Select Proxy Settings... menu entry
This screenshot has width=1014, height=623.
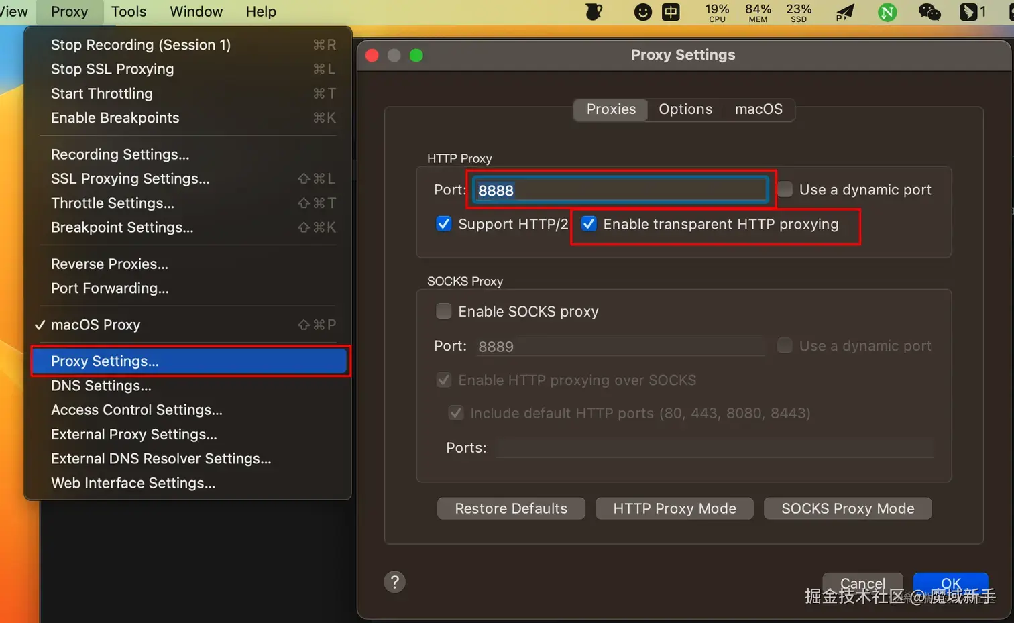pos(188,361)
